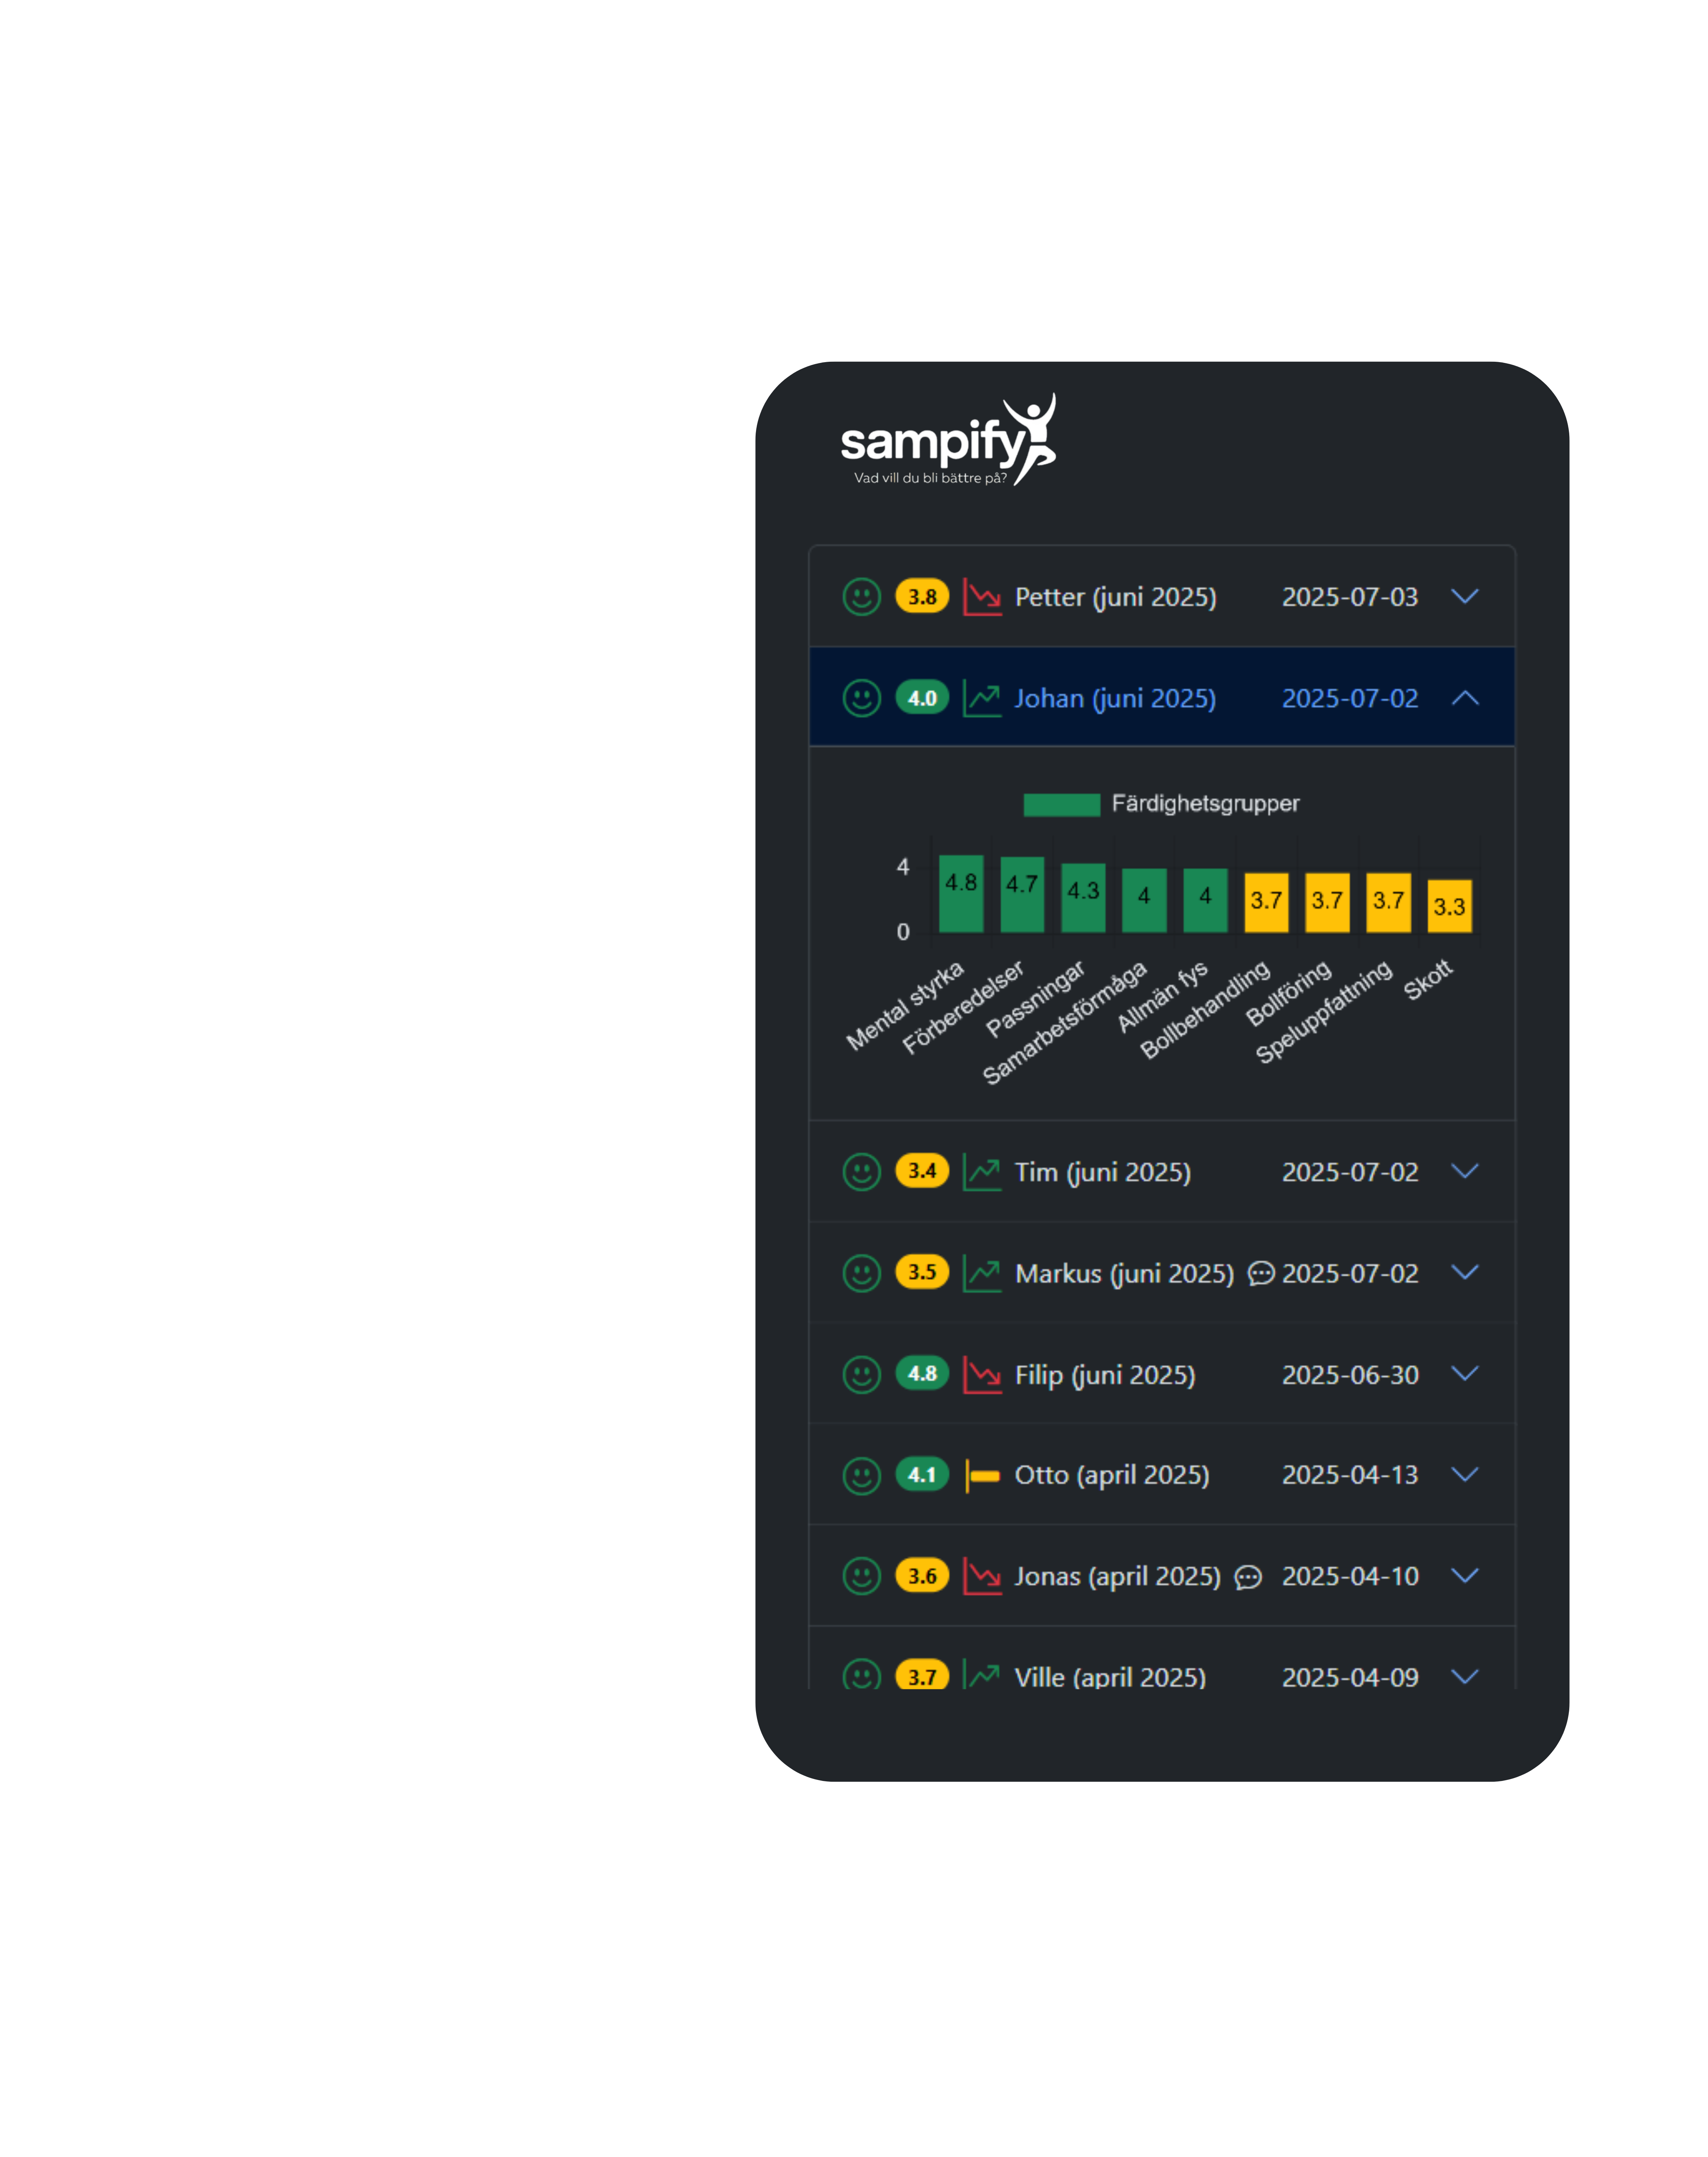Click the Mental styrka 4.8 bar

[x=961, y=893]
